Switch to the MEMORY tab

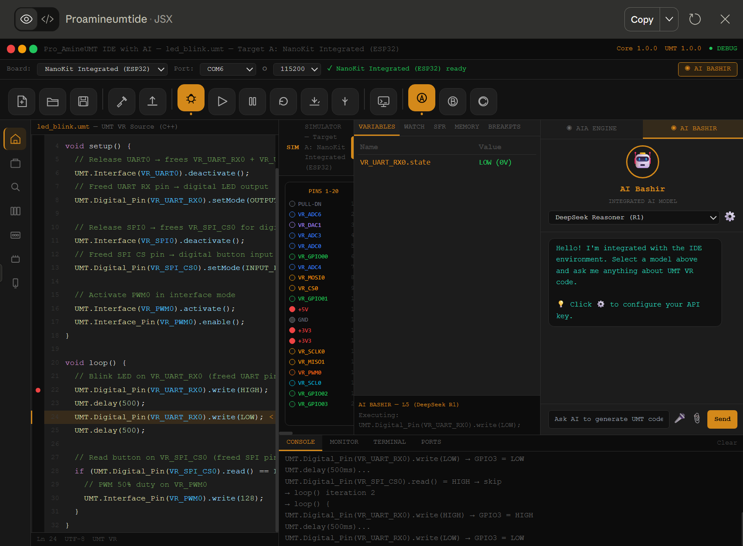[467, 127]
